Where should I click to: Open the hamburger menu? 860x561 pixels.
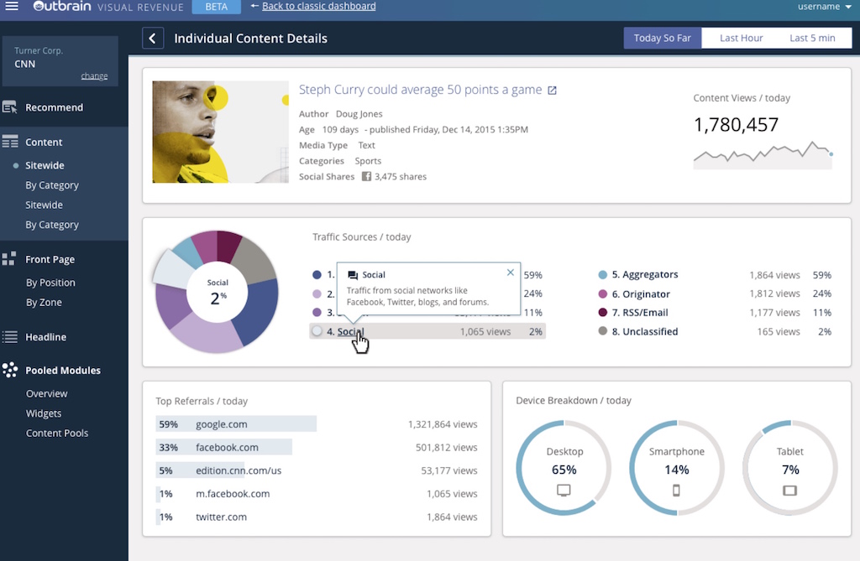coord(12,6)
